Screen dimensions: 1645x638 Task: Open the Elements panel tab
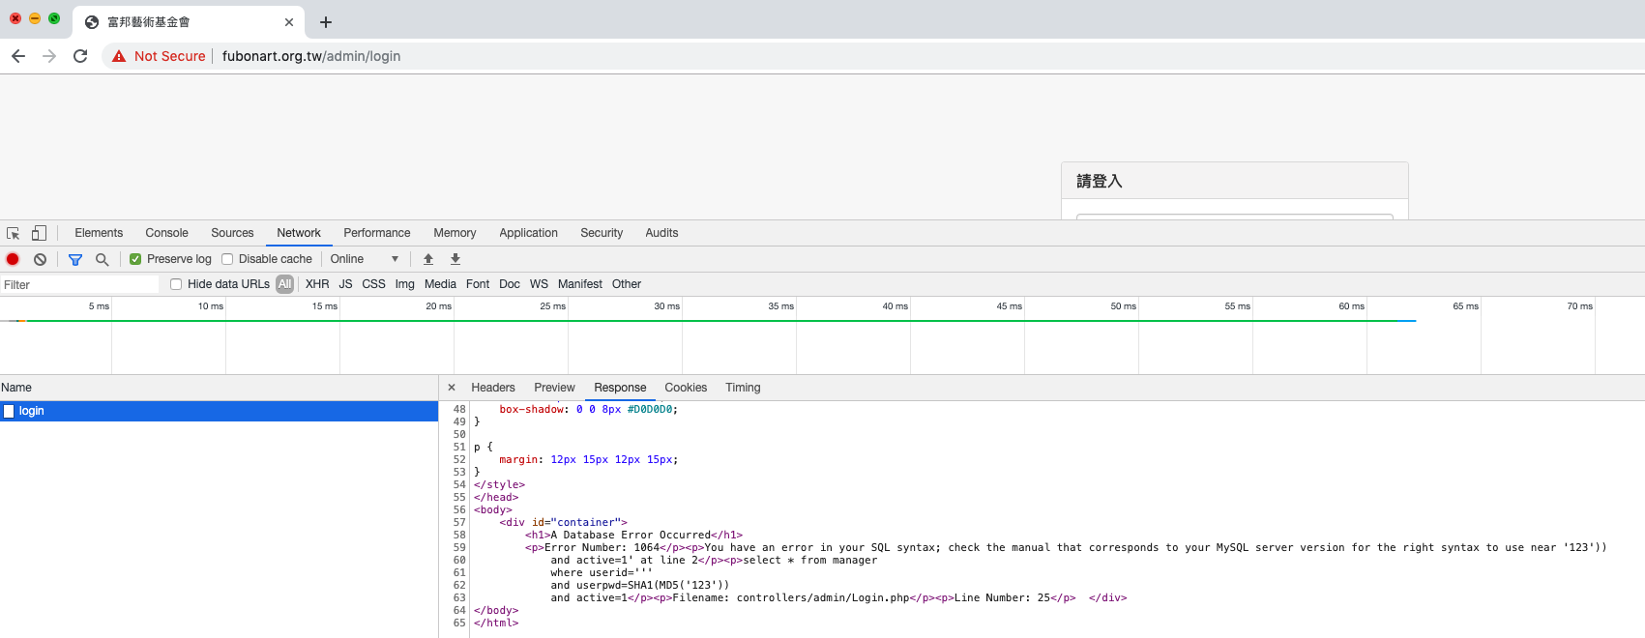(99, 233)
